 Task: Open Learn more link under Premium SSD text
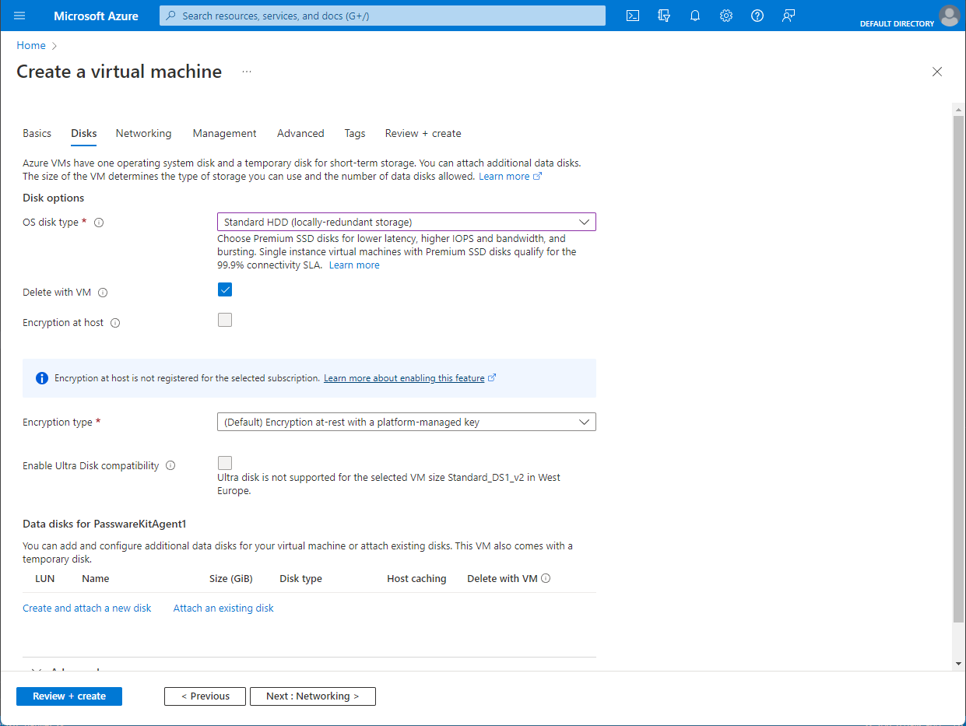pos(354,265)
